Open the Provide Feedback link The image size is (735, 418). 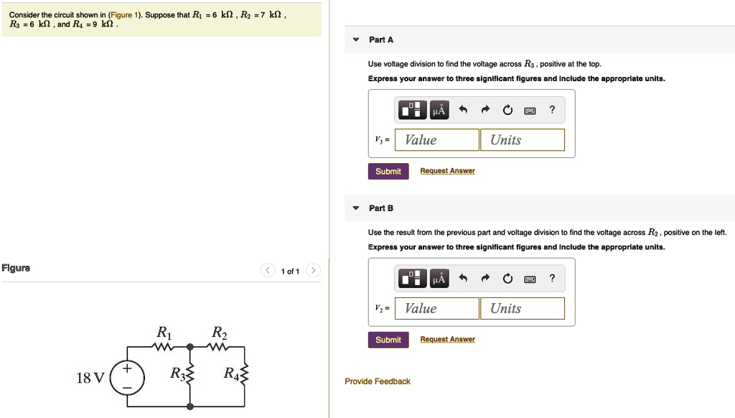pyautogui.click(x=378, y=381)
